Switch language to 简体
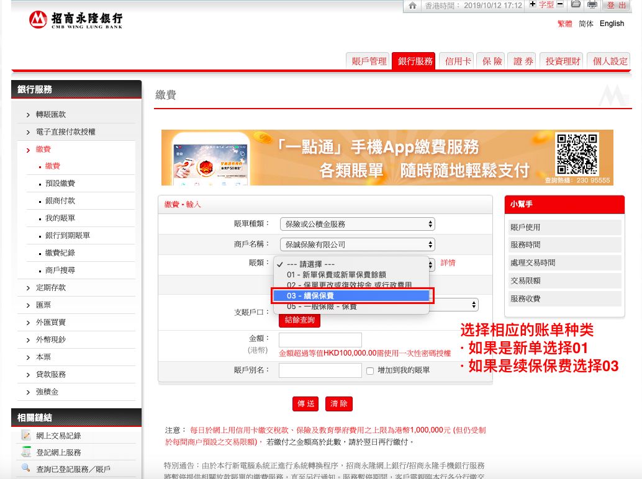 586,24
